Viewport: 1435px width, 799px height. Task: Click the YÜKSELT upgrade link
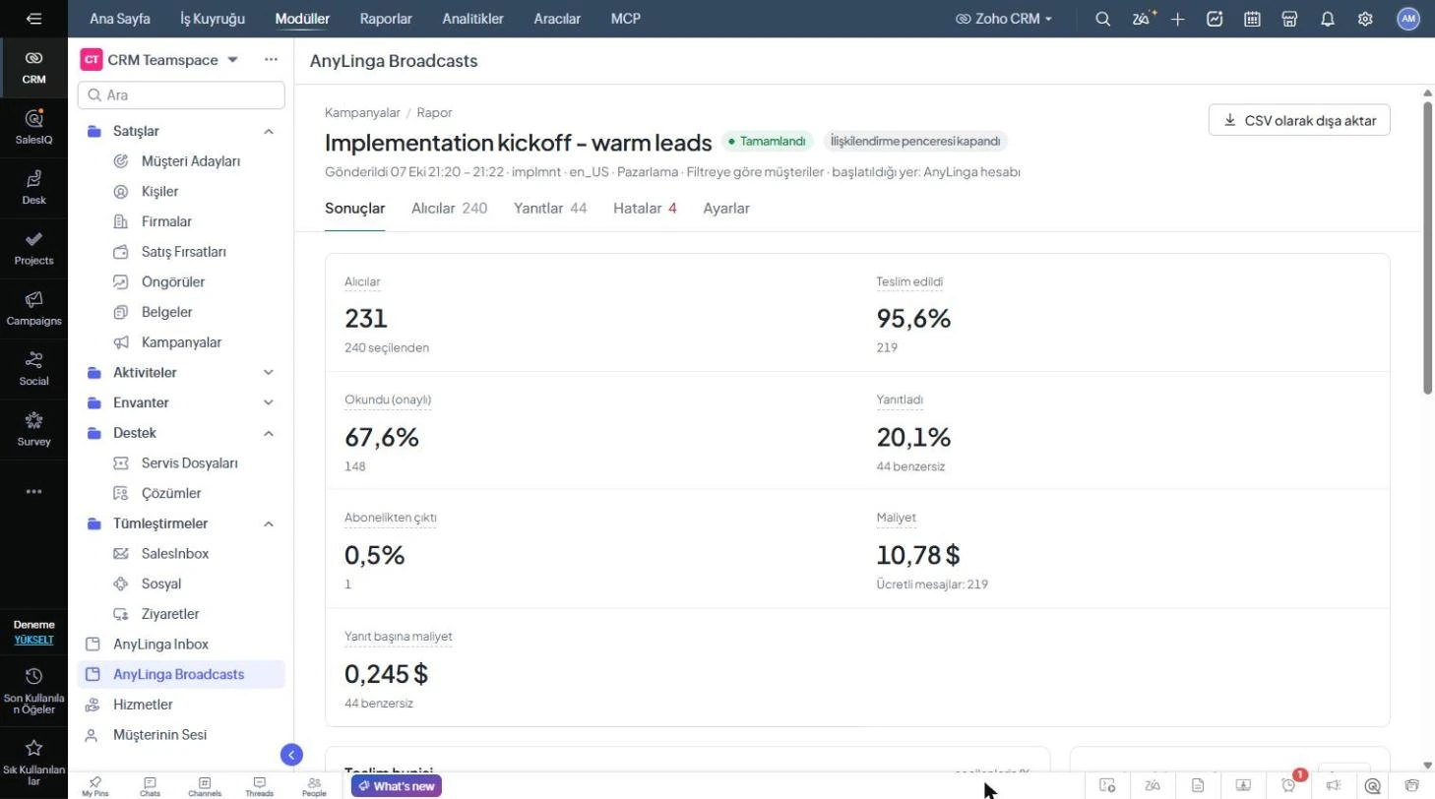tap(33, 640)
